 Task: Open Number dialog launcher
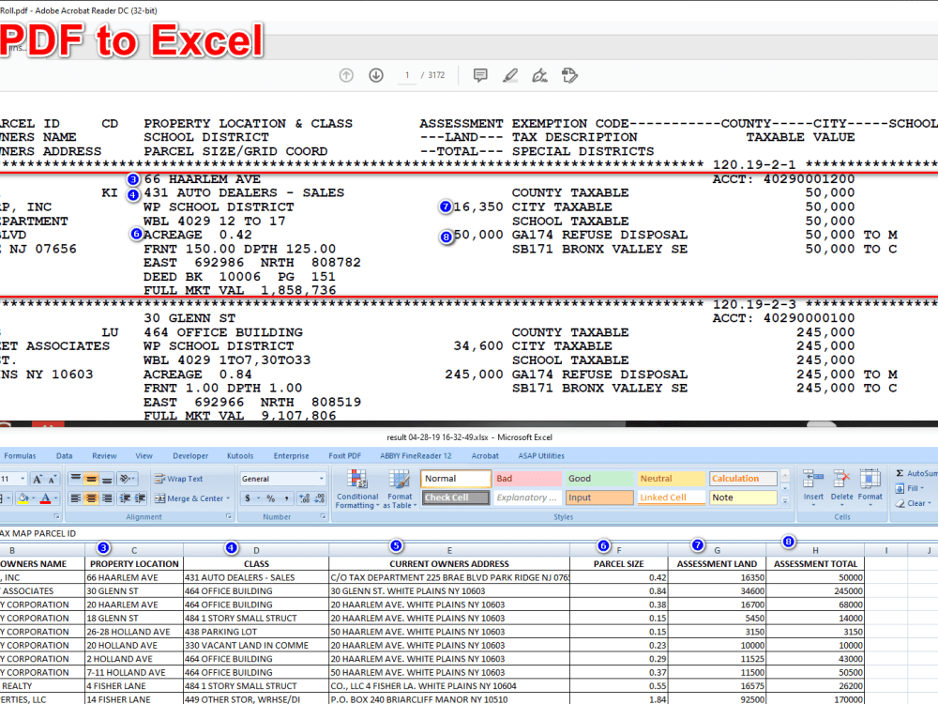[x=323, y=516]
